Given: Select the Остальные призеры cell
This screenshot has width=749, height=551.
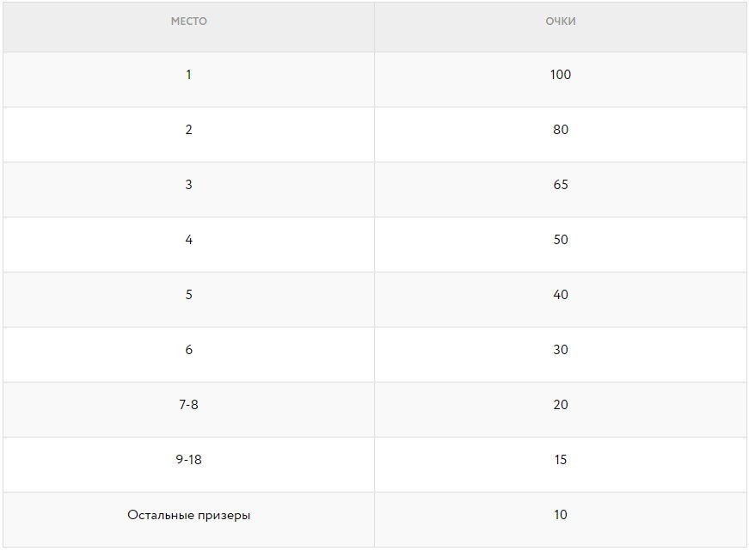Looking at the screenshot, I should pos(188,516).
